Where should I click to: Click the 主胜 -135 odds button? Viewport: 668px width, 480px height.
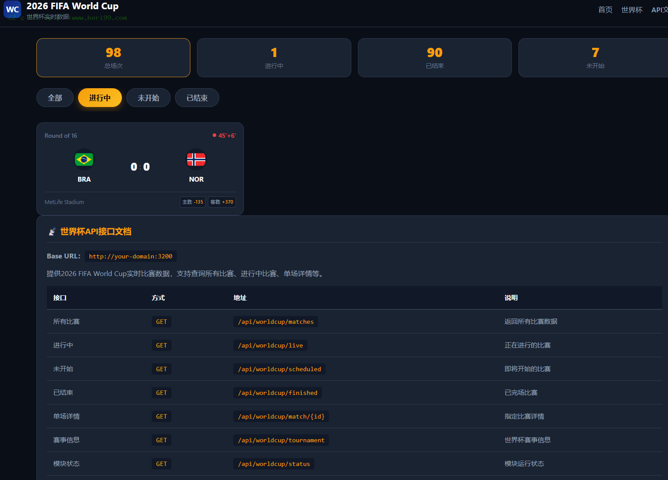coord(193,202)
